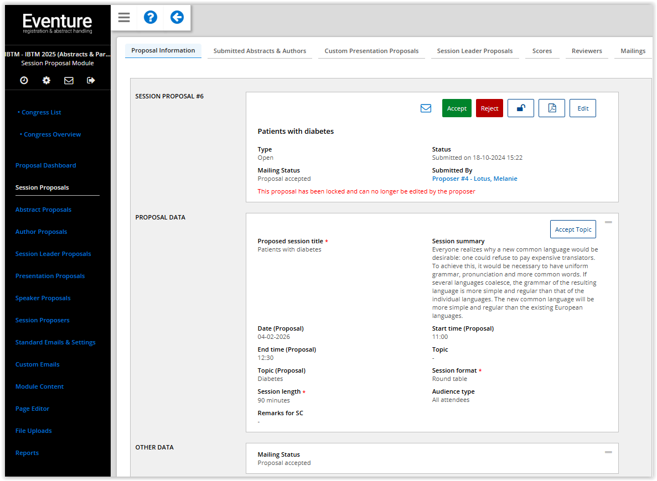This screenshot has height=481, width=657.
Task: Go to Congress Overview
Action: click(x=52, y=134)
